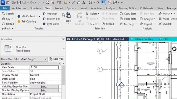Viewport: 177px width, 99px height.
Task: Open the File tab
Action: click(5, 8)
